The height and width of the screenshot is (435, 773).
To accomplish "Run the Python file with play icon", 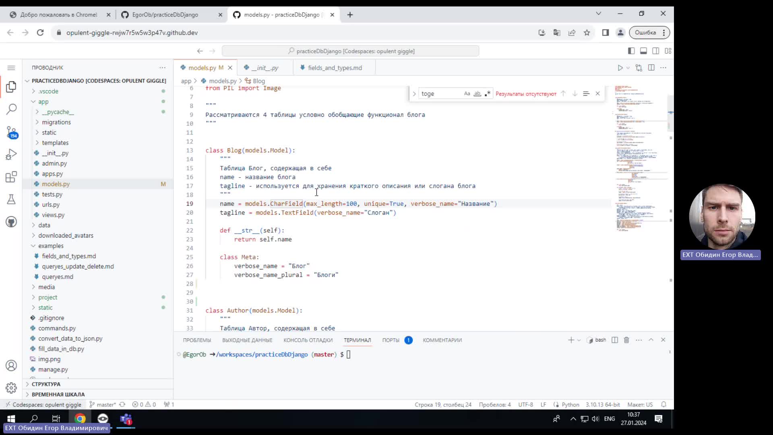I will coord(620,68).
